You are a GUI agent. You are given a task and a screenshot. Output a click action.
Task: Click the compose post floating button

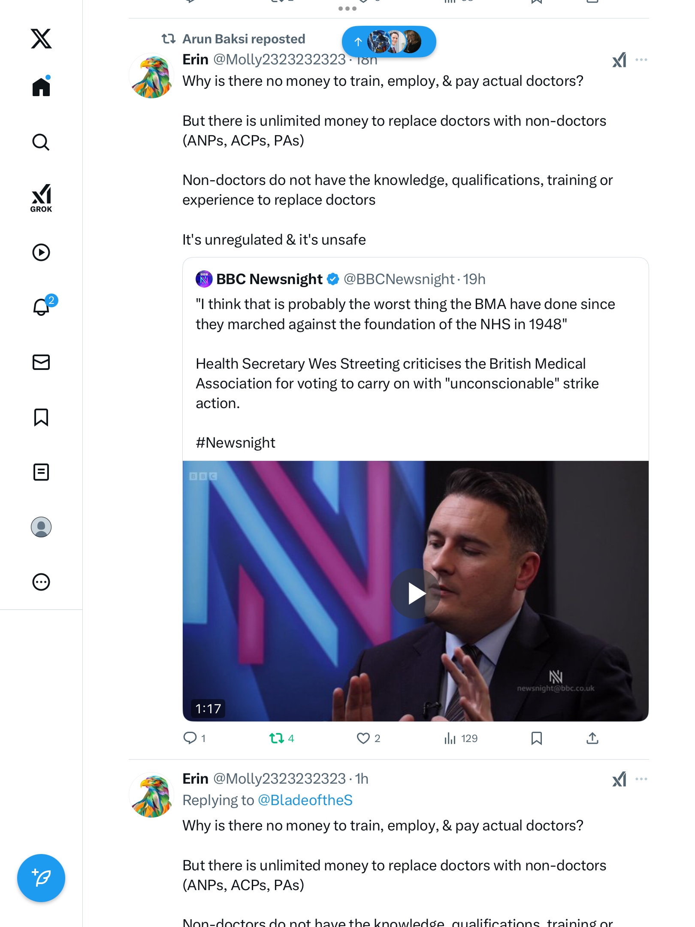[41, 878]
